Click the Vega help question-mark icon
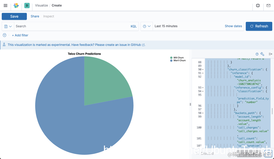Screen dimensions: 274x159 pyautogui.click(x=257, y=54)
